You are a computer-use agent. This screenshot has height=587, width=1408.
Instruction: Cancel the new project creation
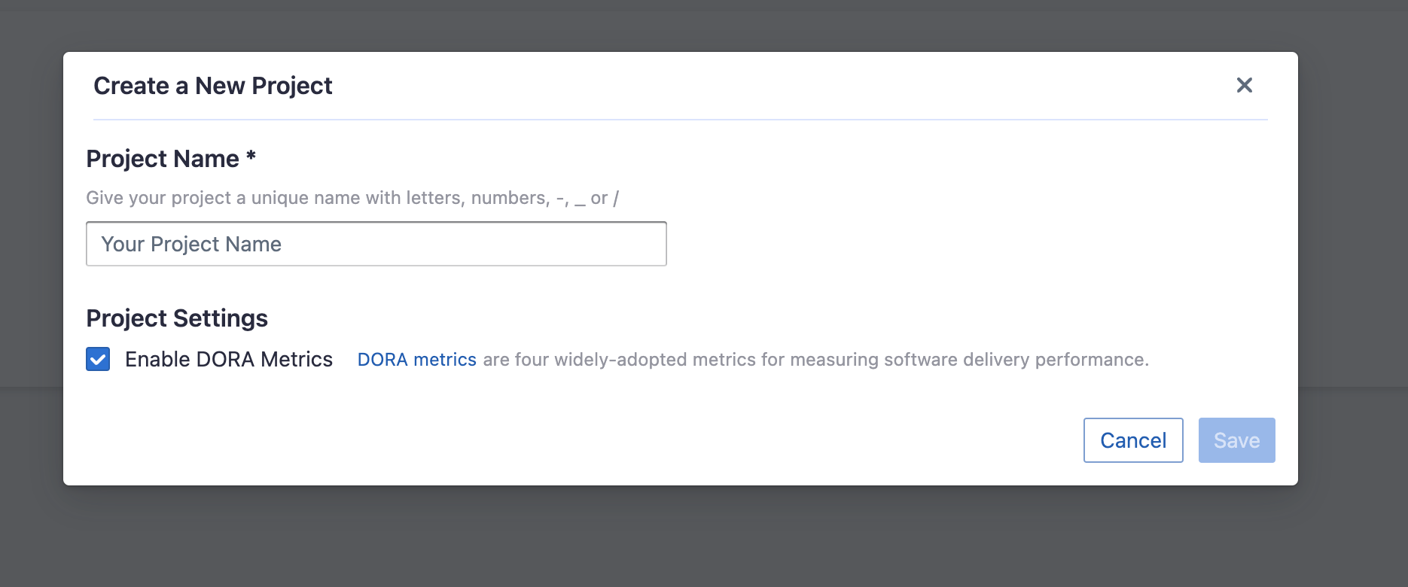(1133, 440)
